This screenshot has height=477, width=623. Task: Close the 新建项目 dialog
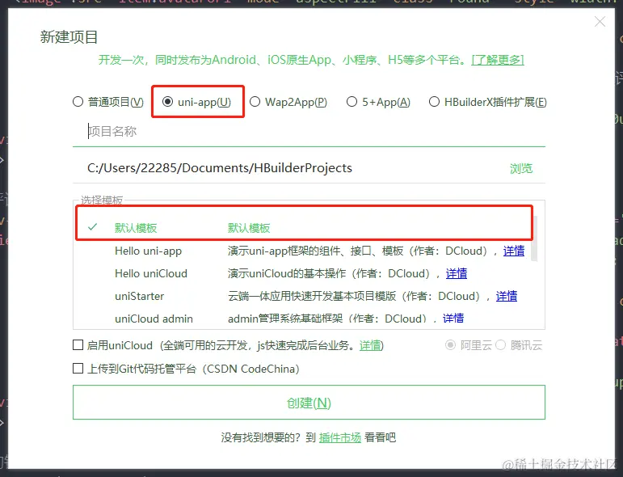coord(600,22)
